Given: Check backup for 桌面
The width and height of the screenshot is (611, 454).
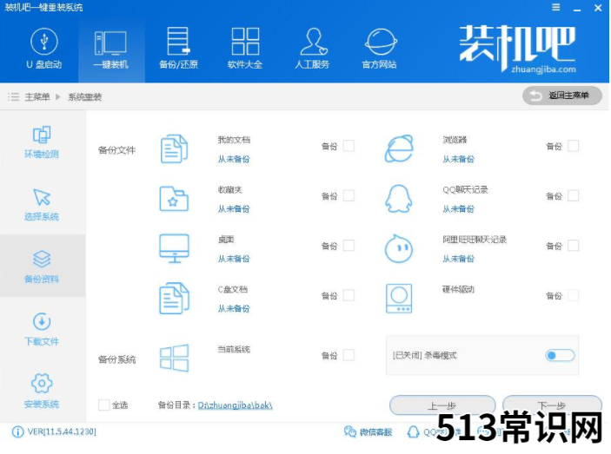Looking at the screenshot, I should [x=349, y=246].
